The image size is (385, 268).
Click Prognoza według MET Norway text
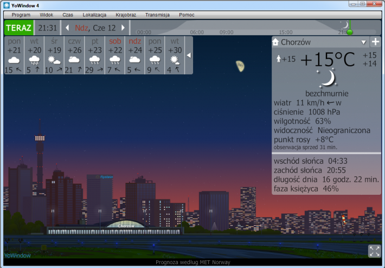[x=193, y=263]
